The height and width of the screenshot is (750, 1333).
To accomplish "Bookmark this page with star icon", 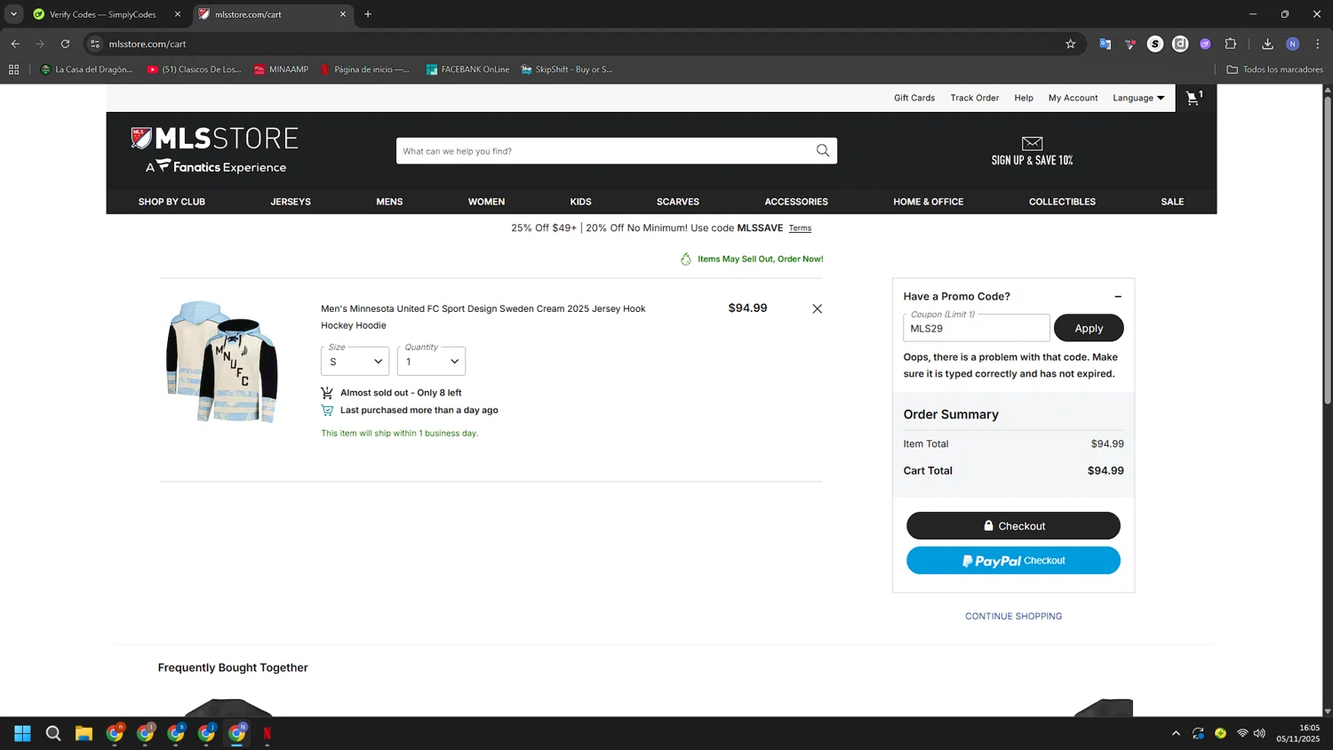I will (1070, 44).
